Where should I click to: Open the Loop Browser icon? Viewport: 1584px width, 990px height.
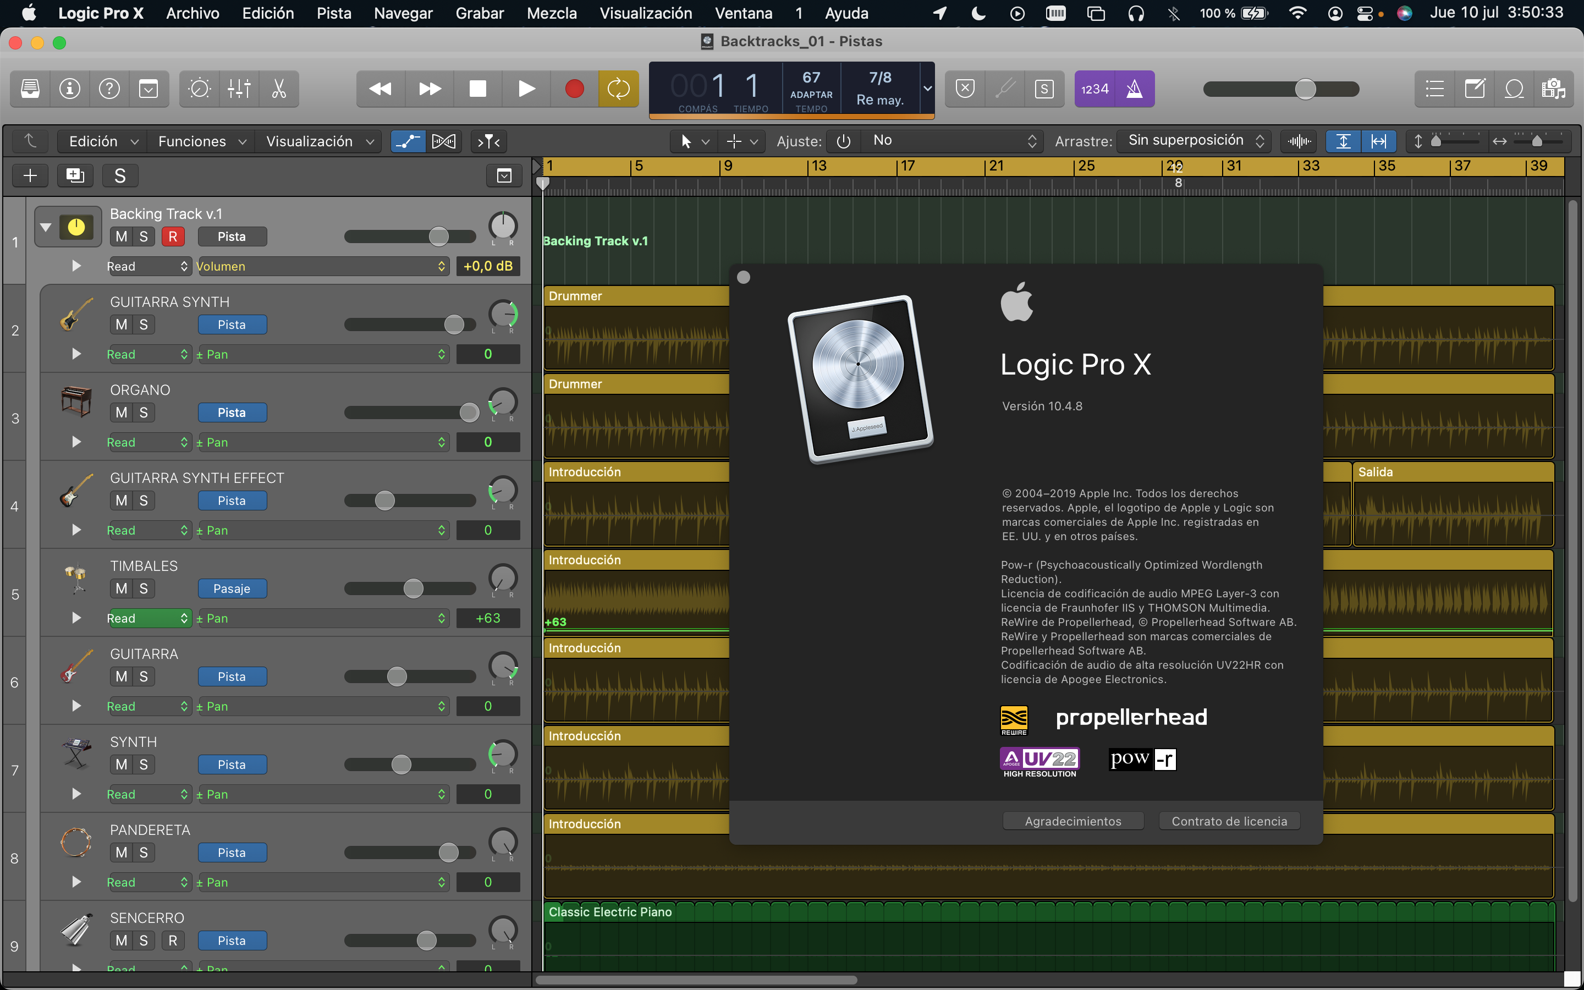(x=1514, y=89)
